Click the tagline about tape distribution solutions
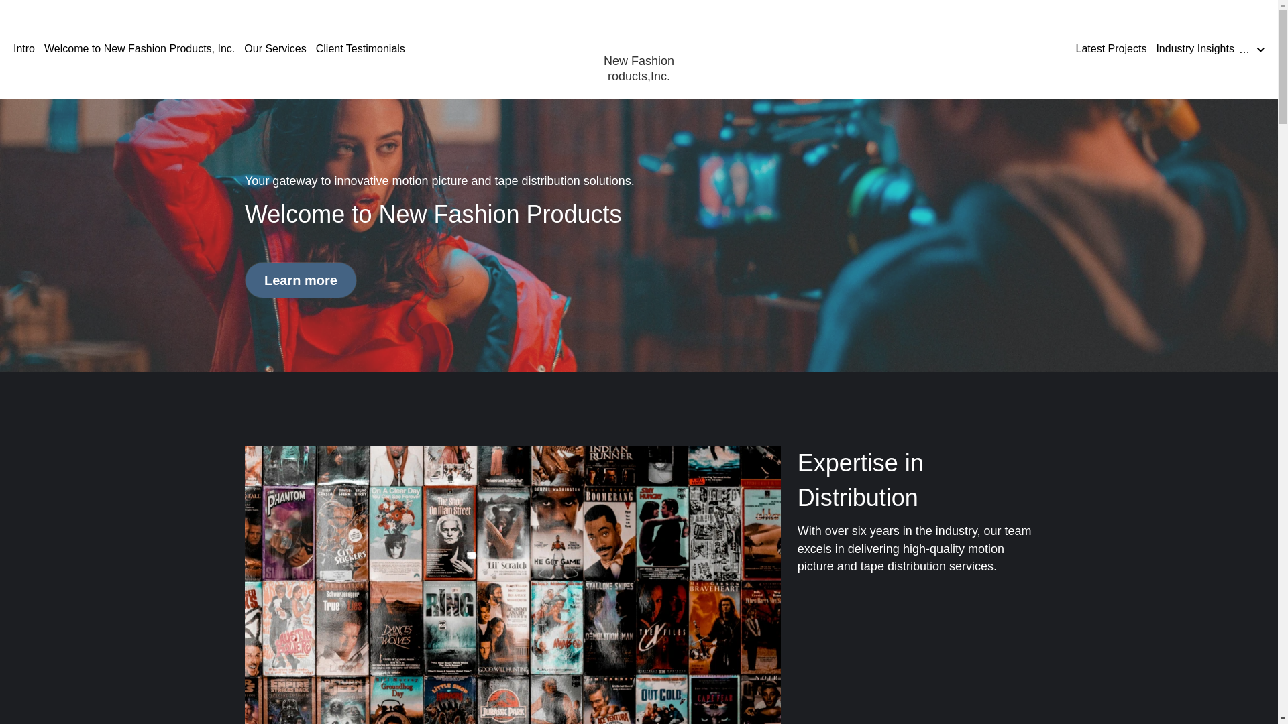Viewport: 1288px width, 724px height. click(439, 181)
